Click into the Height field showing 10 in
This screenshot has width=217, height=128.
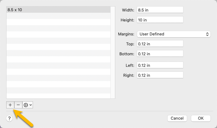click(160, 20)
